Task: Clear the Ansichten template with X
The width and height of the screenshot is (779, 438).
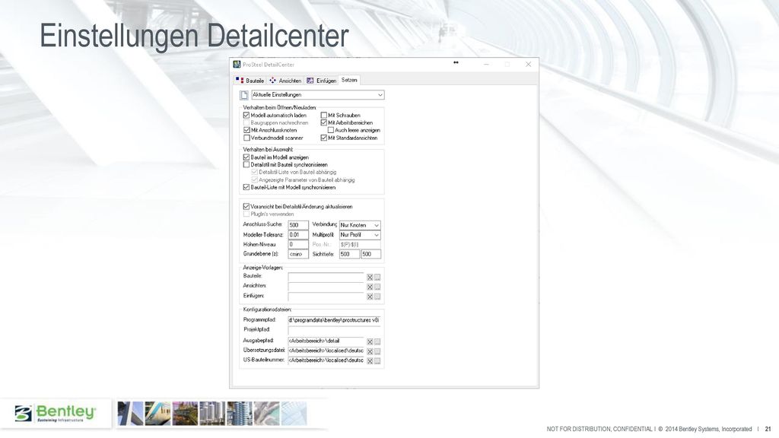Action: tap(370, 287)
